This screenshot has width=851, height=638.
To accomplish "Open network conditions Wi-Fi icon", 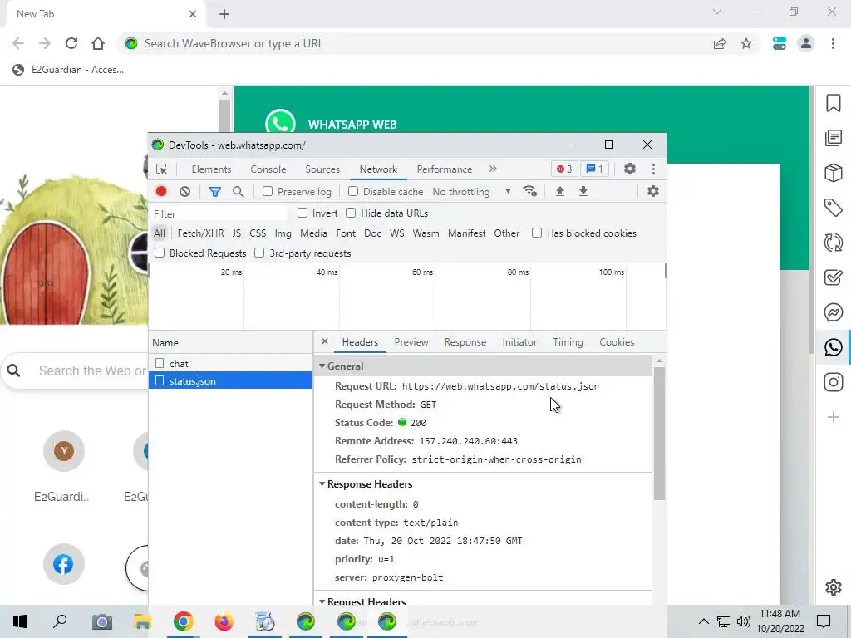I will (x=529, y=191).
